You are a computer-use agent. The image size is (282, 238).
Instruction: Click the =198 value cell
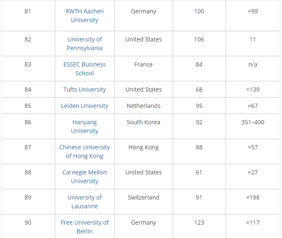point(253,197)
